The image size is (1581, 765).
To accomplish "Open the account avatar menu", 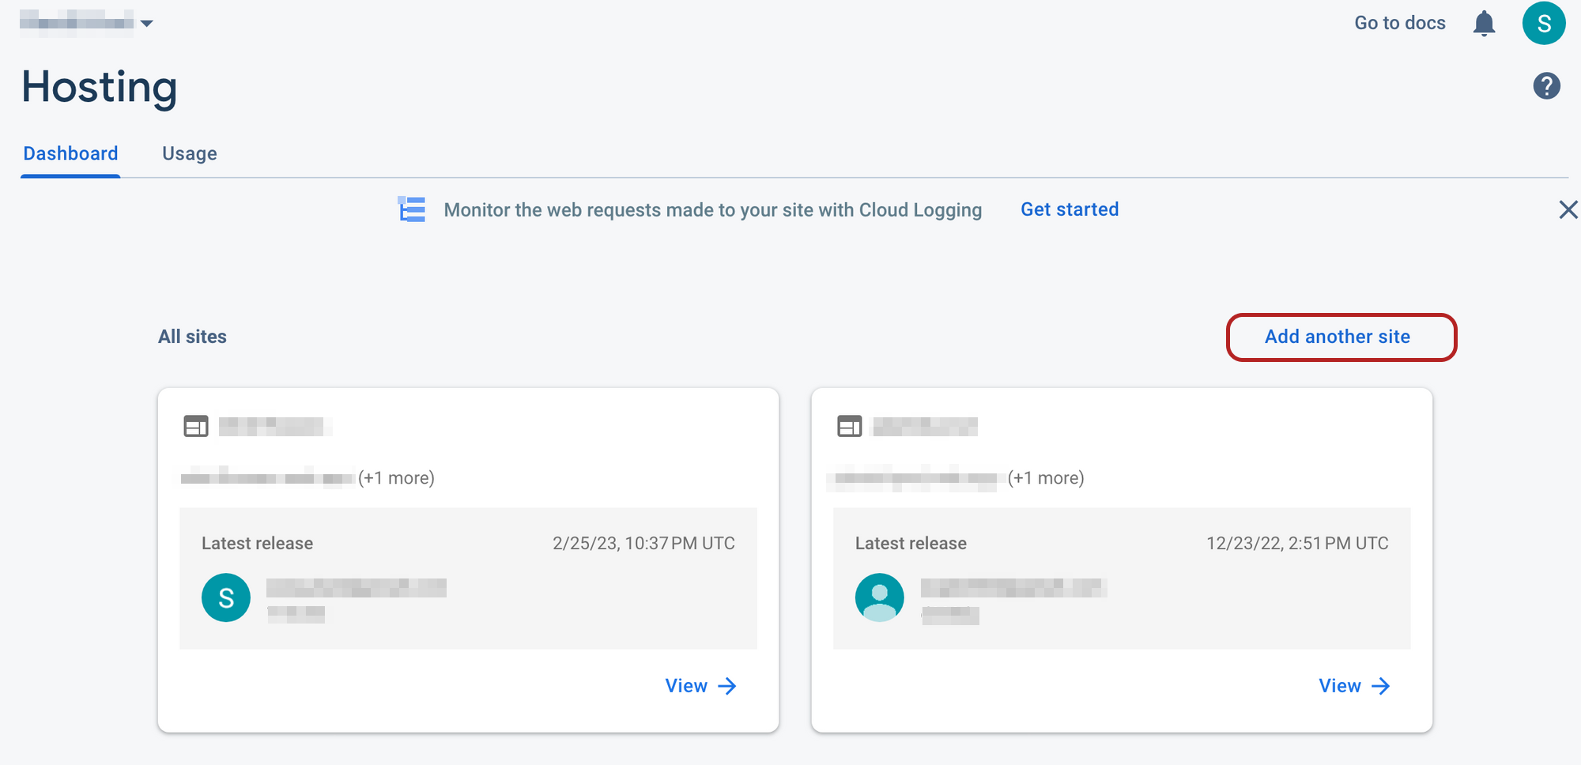I will coord(1543,24).
